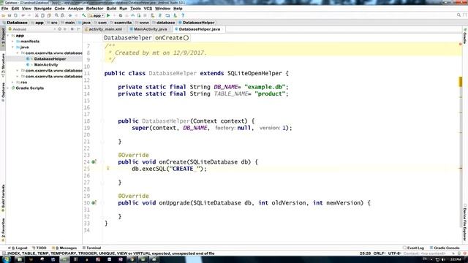Click yellow warning marker on right stripe

pos(460,82)
